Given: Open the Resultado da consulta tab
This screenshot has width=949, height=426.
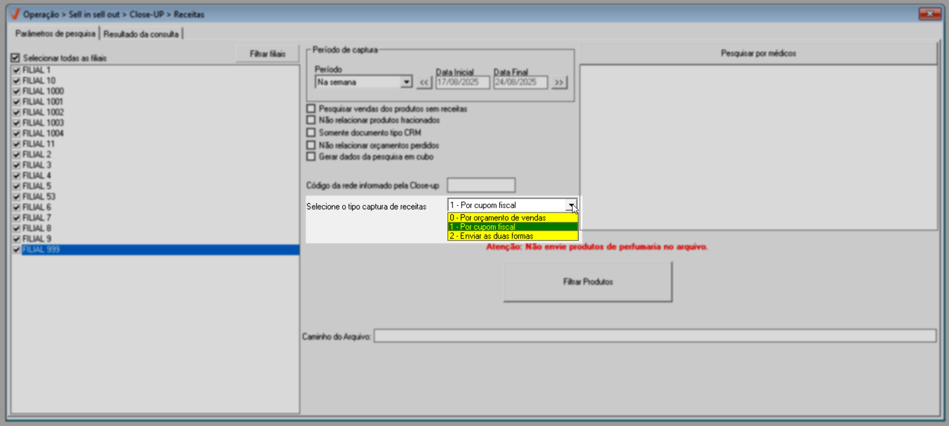Looking at the screenshot, I should tap(141, 34).
